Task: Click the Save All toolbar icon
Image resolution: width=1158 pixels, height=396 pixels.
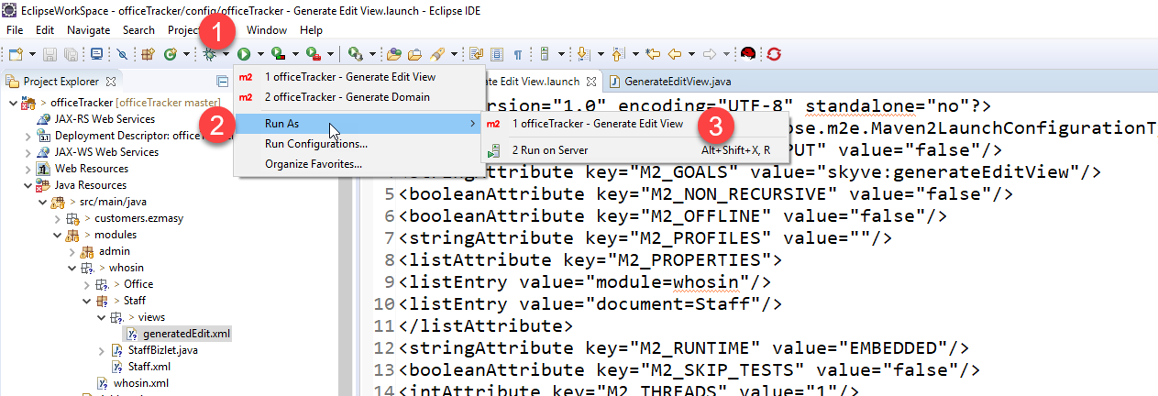Action: (x=71, y=54)
